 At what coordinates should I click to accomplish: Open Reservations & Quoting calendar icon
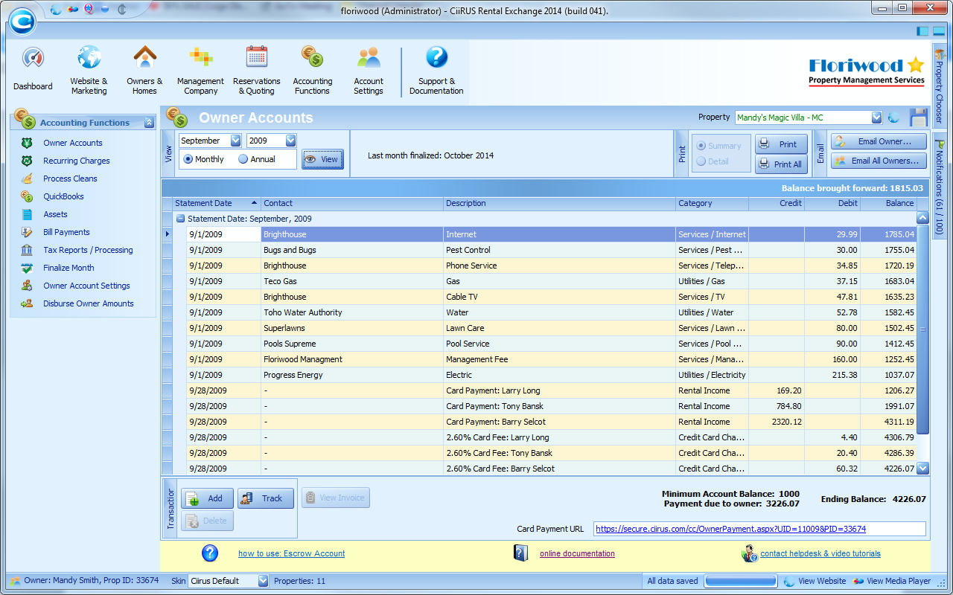(x=257, y=57)
